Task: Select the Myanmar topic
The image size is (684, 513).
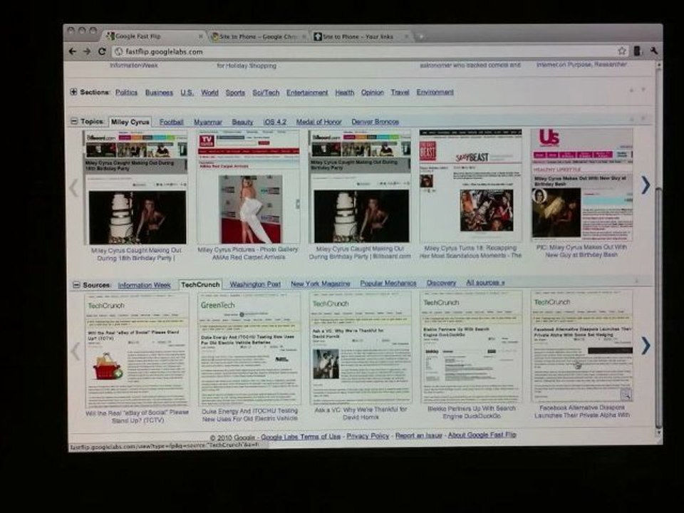Action: [x=207, y=122]
